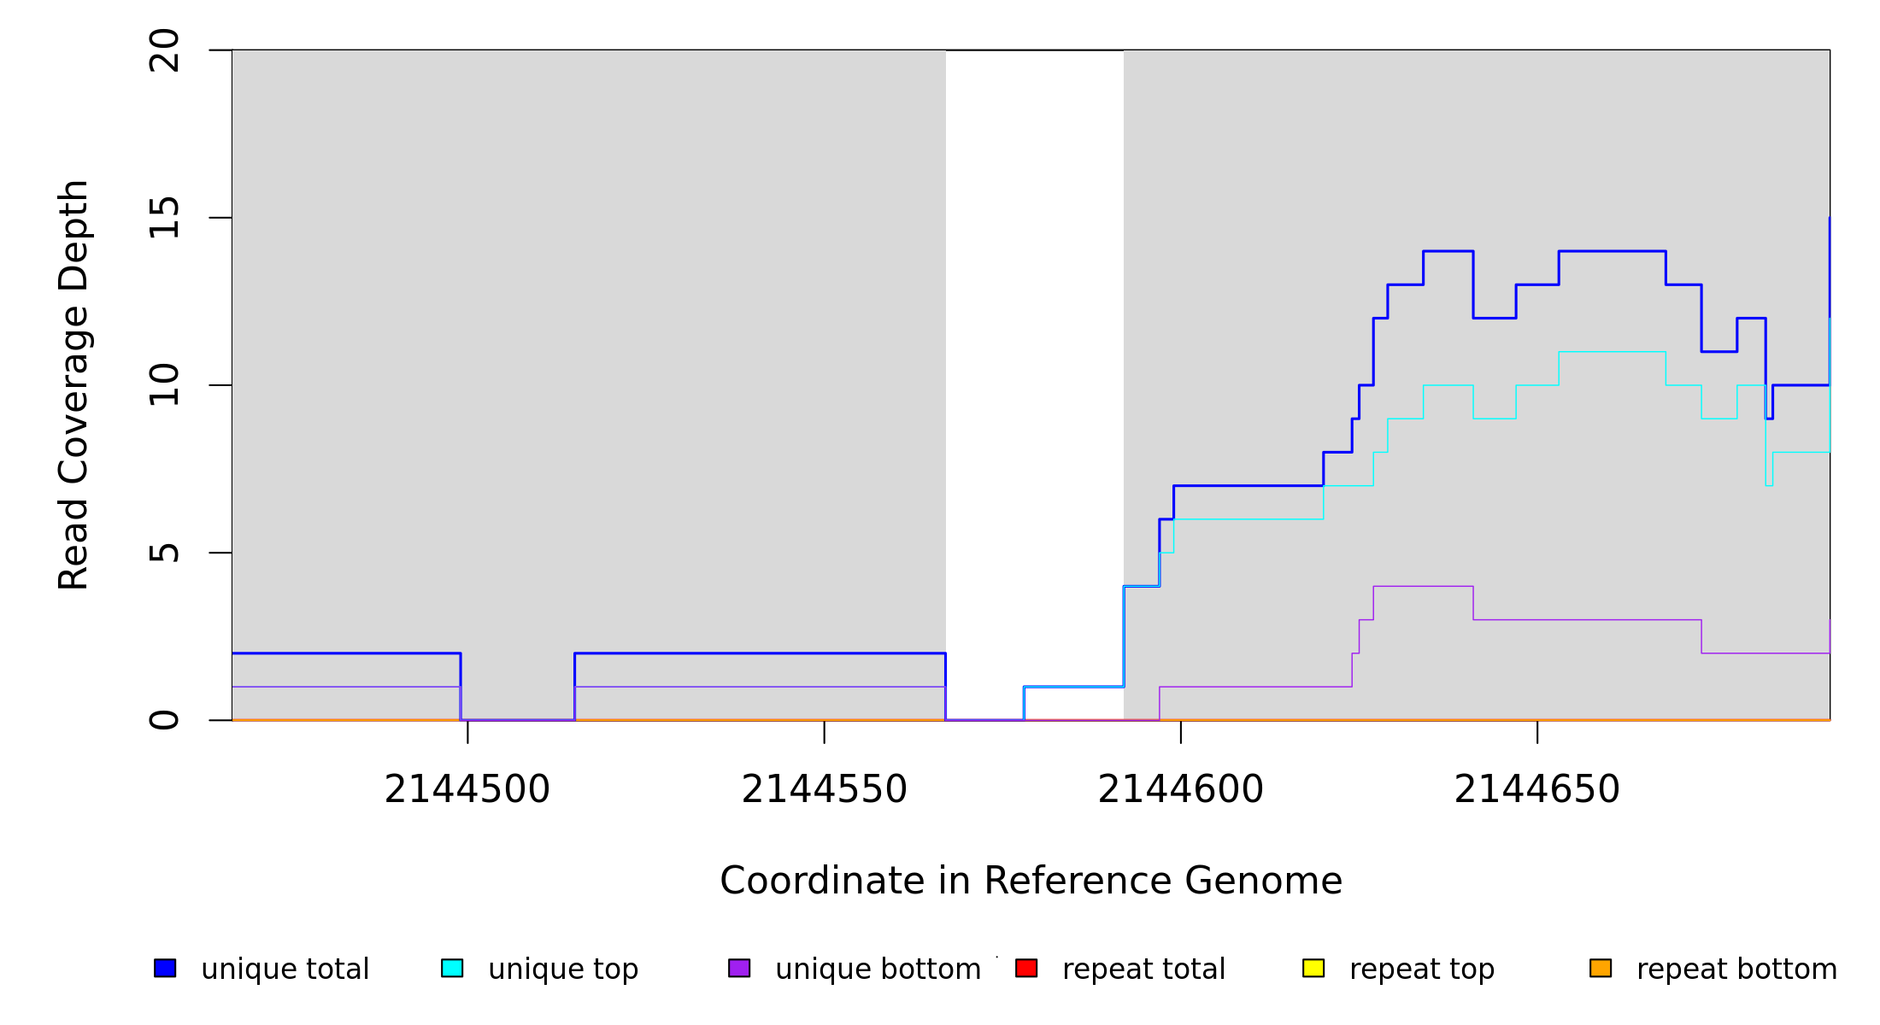
Task: Click the y-axis tick label 10
Action: [164, 385]
